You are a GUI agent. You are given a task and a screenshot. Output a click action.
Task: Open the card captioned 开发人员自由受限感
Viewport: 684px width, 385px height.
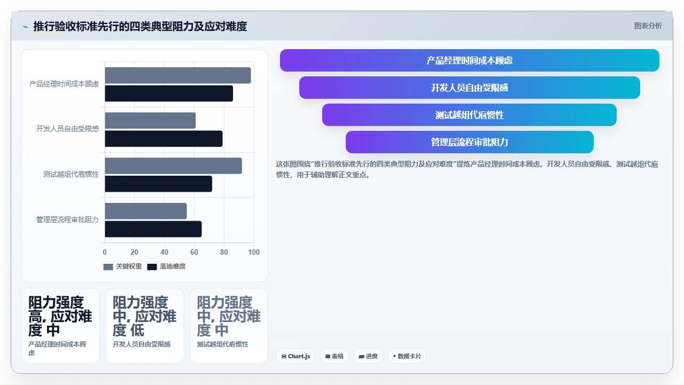pyautogui.click(x=145, y=326)
